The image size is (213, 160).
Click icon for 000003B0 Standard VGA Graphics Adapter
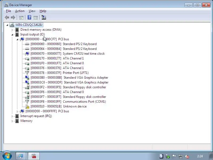tap(27, 78)
